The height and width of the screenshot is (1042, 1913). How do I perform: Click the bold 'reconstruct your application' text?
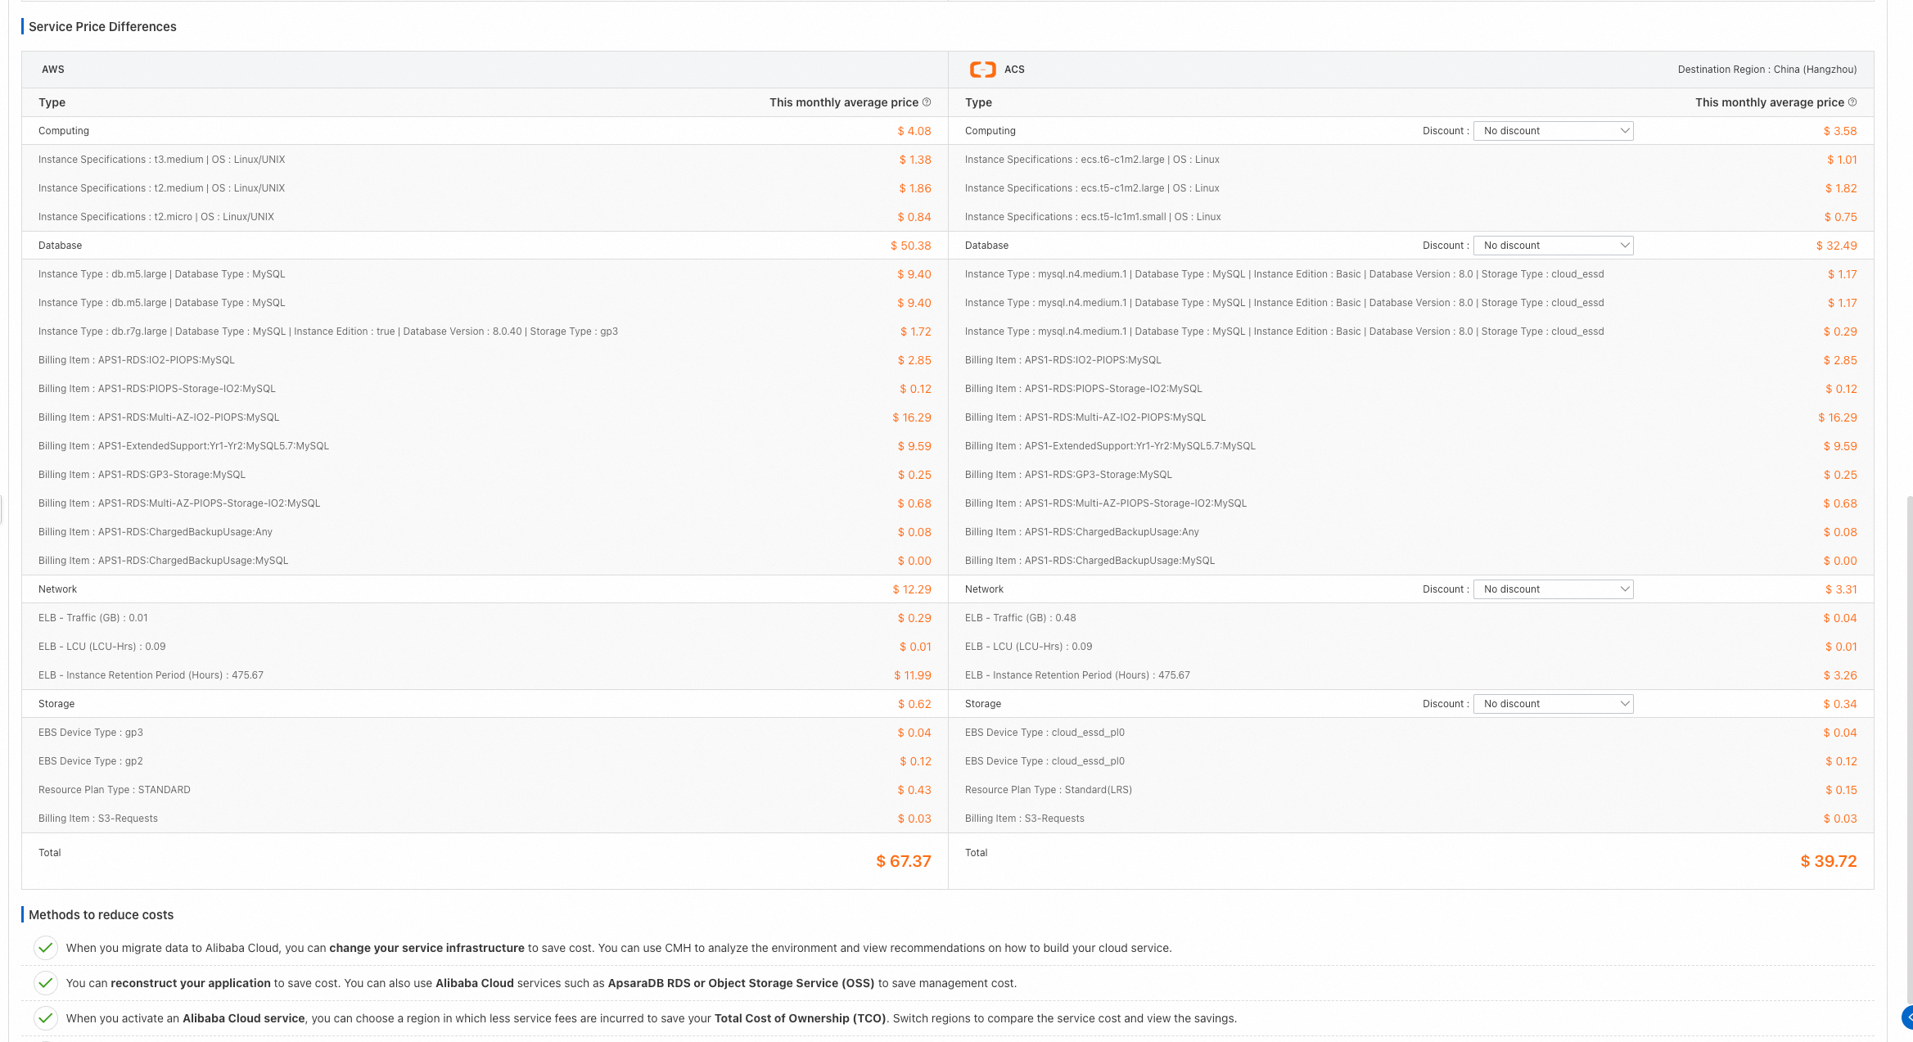pyautogui.click(x=191, y=983)
